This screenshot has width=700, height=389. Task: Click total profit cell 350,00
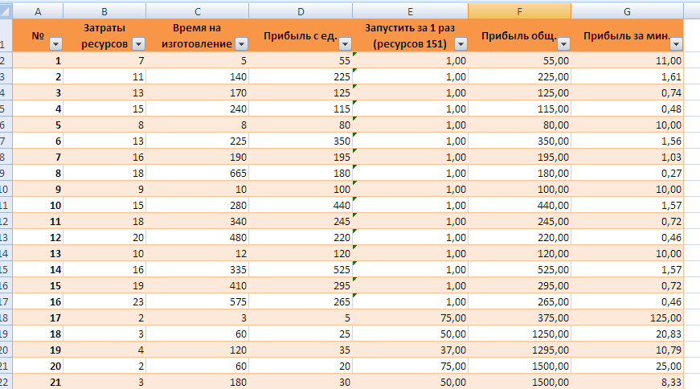click(x=519, y=141)
